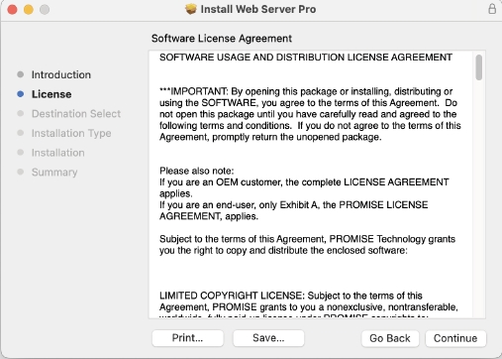Viewport: 502px width, 359px height.
Task: Click the 'Please also note:' line
Action: (x=197, y=171)
